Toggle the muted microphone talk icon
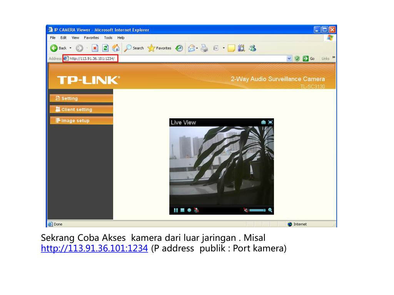Viewport: 394px width, 295px height. pyautogui.click(x=196, y=210)
